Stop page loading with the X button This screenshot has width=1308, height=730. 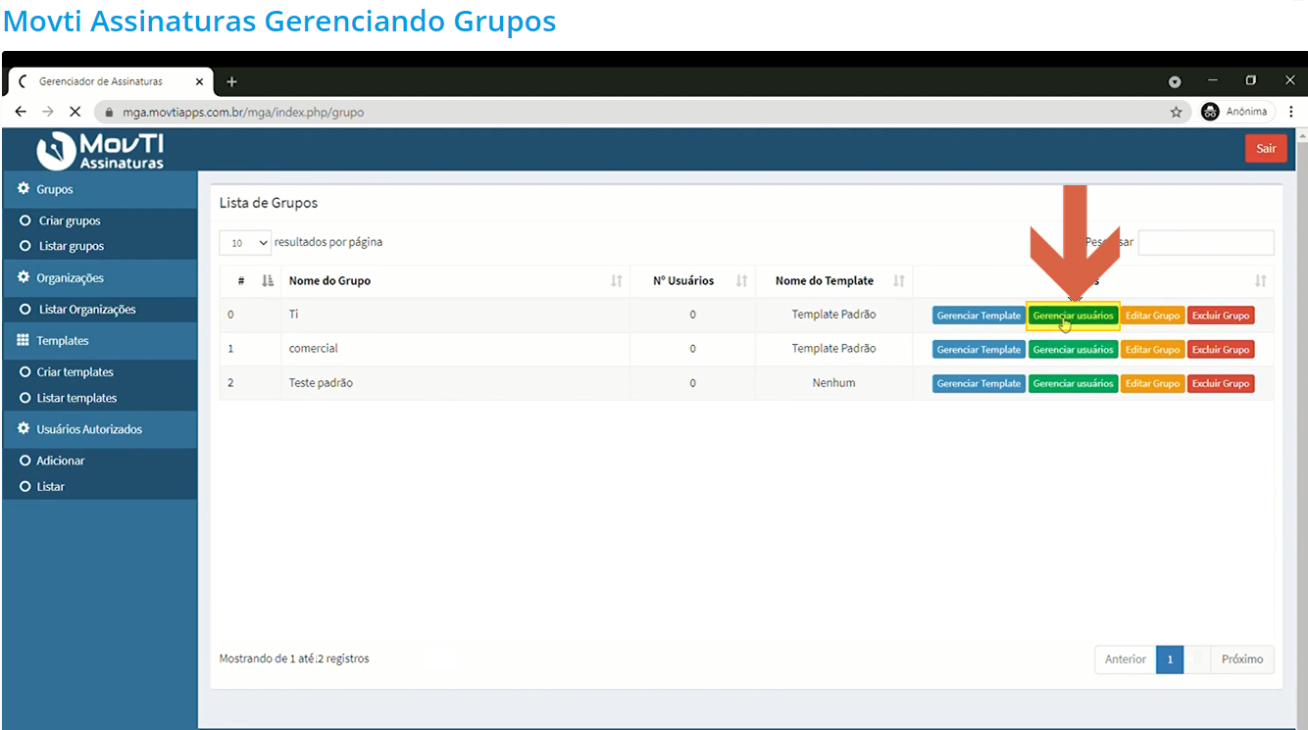[x=75, y=112]
